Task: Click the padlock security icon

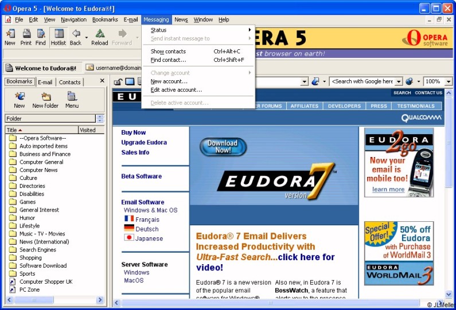Action: (x=118, y=82)
